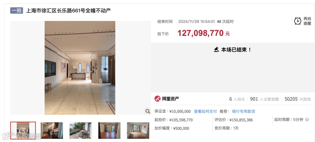
Task: Click the 40 次延时 text
Action: pyautogui.click(x=225, y=21)
